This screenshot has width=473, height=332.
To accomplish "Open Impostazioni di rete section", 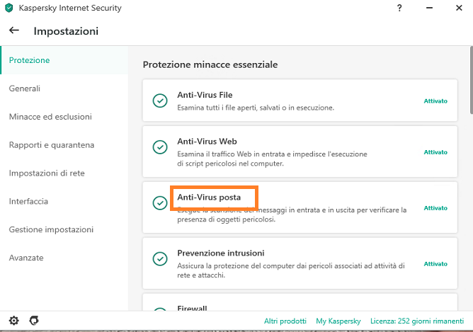I will pyautogui.click(x=47, y=173).
